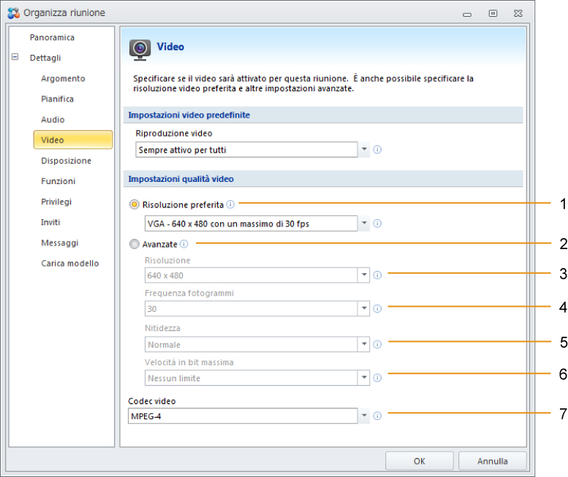Select Panoramica in the navigation tree
Viewport: 568px width, 477px height.
[x=52, y=37]
